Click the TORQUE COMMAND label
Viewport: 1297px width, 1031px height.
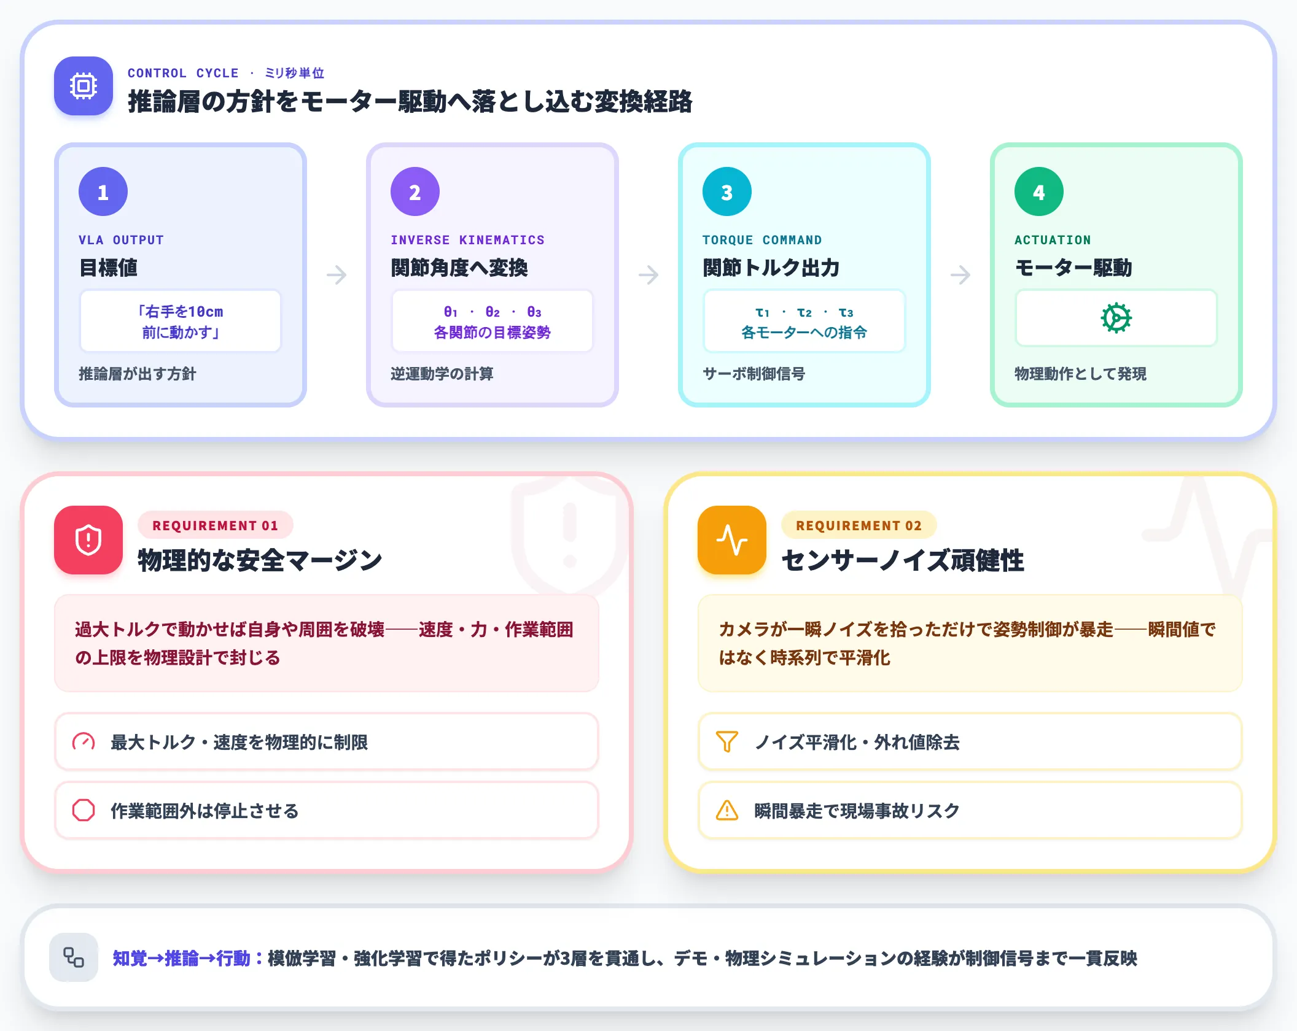pyautogui.click(x=762, y=240)
